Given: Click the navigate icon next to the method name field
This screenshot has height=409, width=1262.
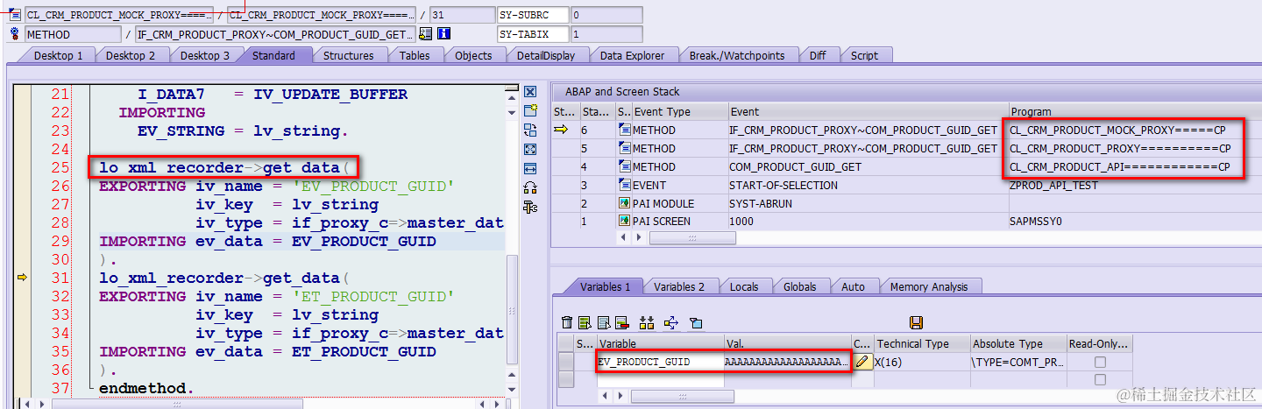Looking at the screenshot, I should pos(426,34).
